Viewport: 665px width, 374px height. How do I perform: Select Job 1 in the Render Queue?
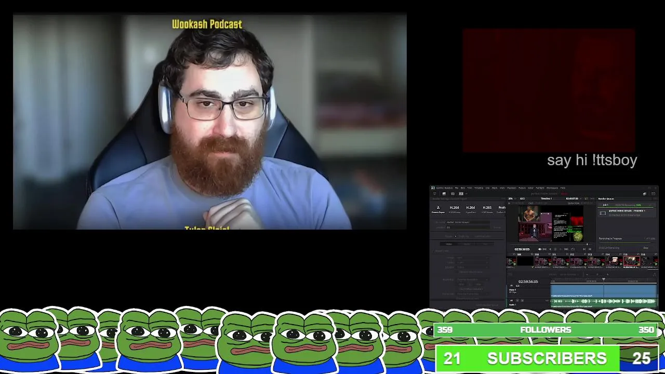[627, 210]
